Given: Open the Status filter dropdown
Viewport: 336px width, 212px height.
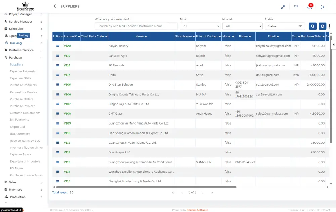Looking at the screenshot, I should pos(285,26).
